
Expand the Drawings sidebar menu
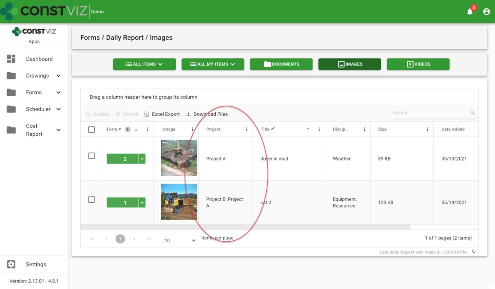click(x=58, y=76)
